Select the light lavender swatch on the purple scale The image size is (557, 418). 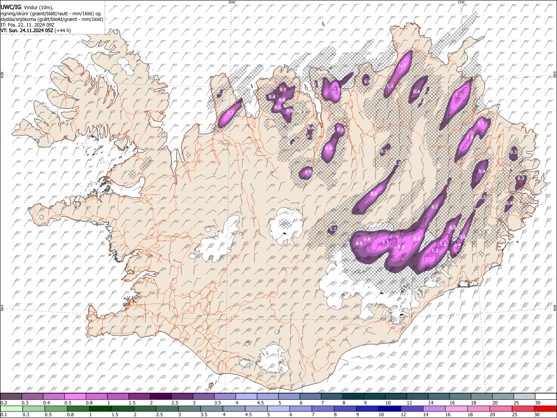(x=246, y=396)
